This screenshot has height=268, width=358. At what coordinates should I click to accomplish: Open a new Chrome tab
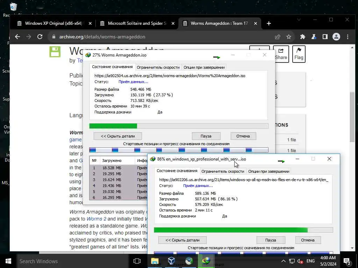[x=269, y=23]
